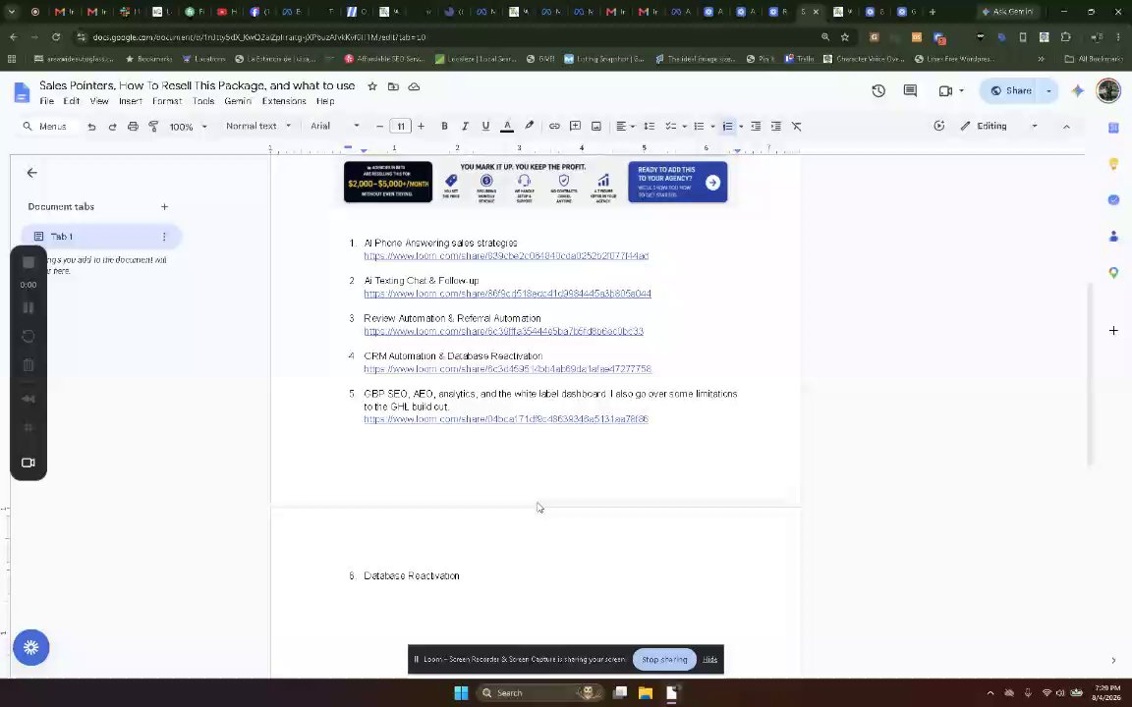Open the Windows Start button

tap(461, 692)
